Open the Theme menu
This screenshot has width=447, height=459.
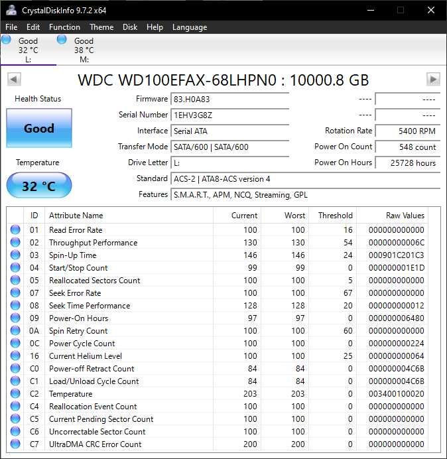pos(101,27)
